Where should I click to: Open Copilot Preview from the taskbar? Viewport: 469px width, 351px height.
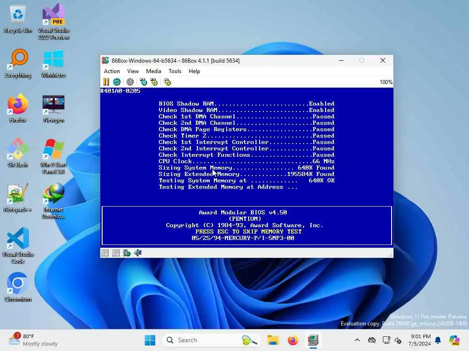(455, 340)
